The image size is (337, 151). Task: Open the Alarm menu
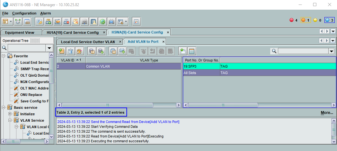[x=45, y=13]
